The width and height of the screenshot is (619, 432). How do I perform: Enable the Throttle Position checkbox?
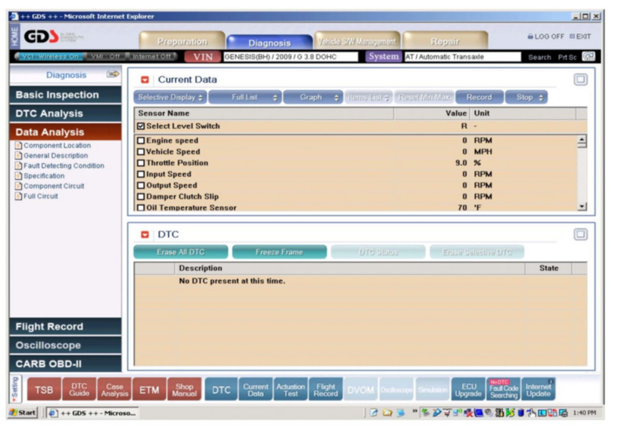pyautogui.click(x=141, y=163)
